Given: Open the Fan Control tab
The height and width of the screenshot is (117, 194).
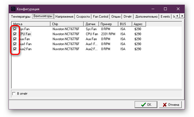Looking at the screenshot, I should click(x=101, y=17).
